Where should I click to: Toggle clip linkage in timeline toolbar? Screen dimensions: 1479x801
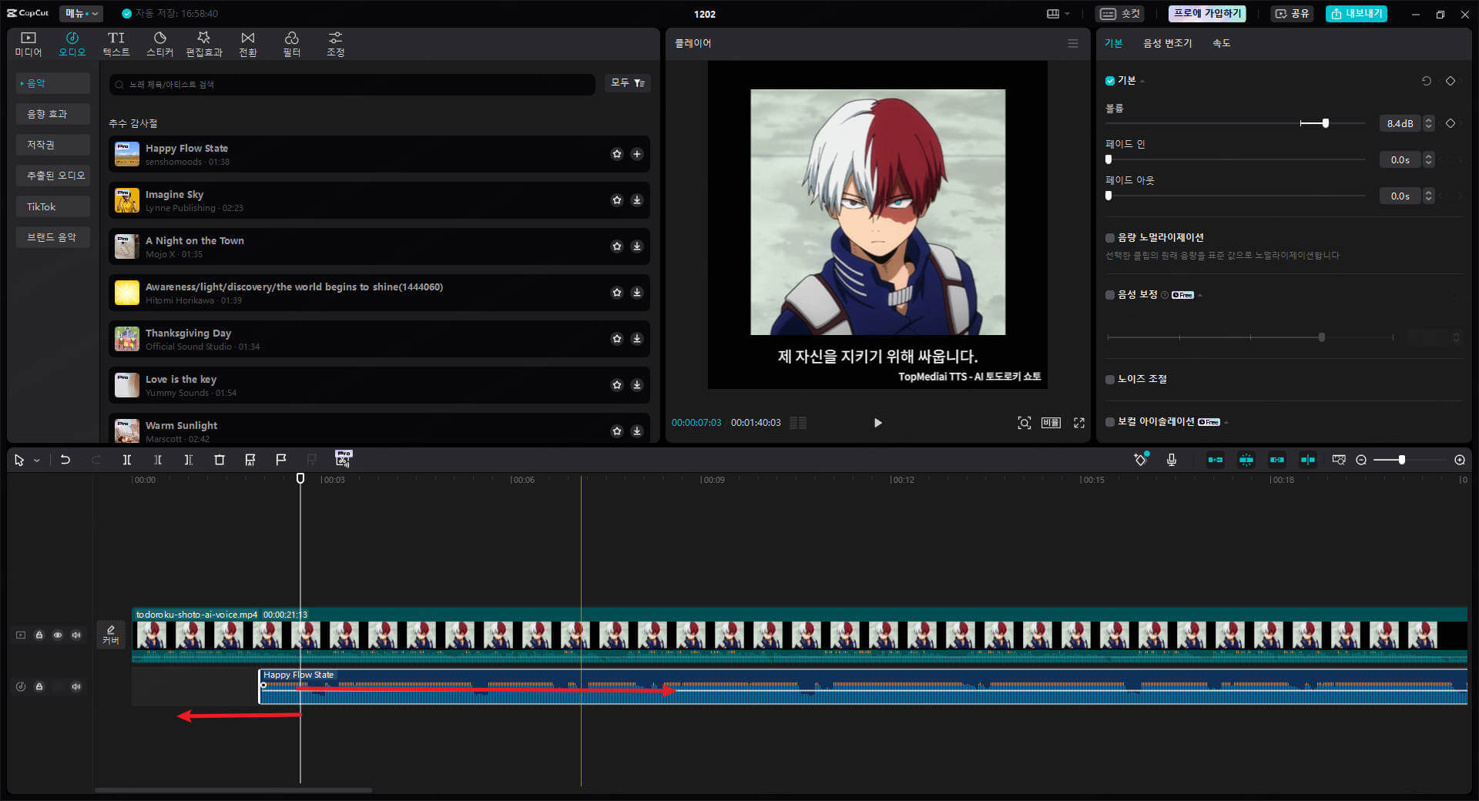click(x=1277, y=460)
